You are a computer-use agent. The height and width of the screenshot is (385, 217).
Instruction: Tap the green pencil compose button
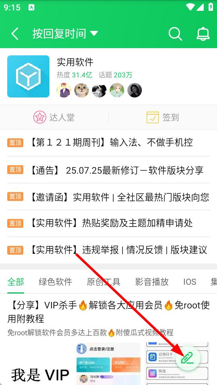click(x=188, y=358)
